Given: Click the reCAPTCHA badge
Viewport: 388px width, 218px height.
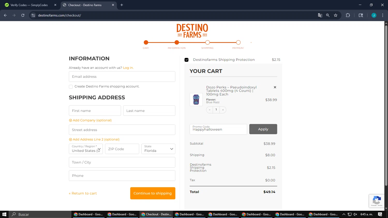Looking at the screenshot, I should pyautogui.click(x=377, y=201).
